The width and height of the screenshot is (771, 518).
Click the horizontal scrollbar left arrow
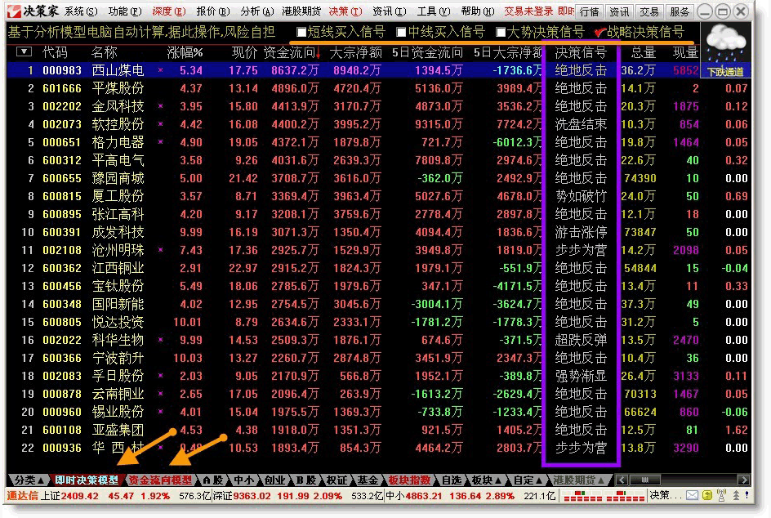coord(622,480)
